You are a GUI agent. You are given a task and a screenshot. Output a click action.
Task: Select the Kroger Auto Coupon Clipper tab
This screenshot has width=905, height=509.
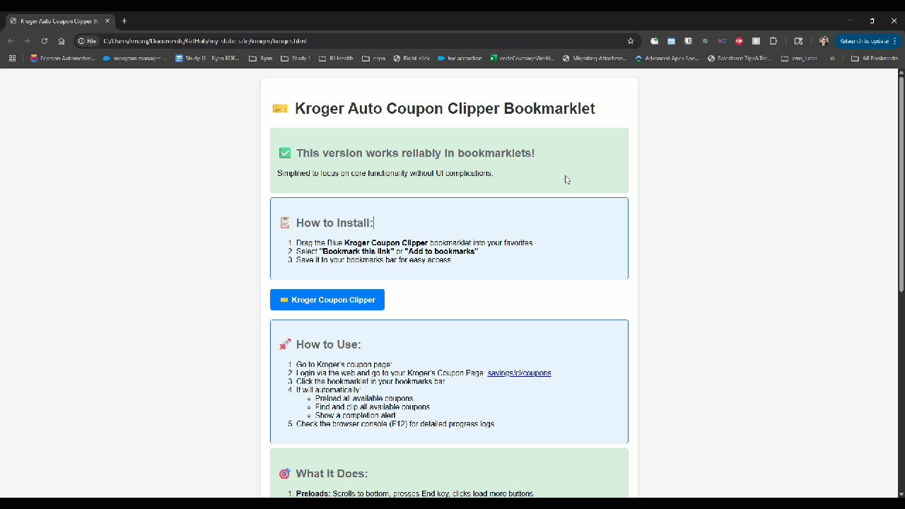click(59, 21)
